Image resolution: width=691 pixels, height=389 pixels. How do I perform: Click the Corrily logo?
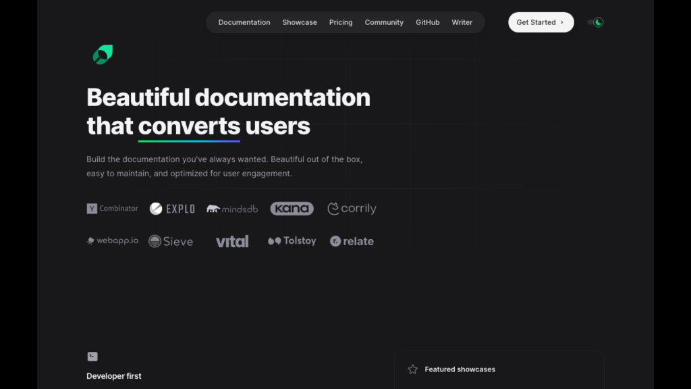click(x=352, y=209)
